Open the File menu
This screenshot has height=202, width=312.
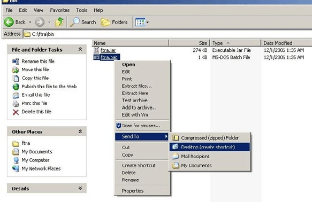tap(9, 10)
